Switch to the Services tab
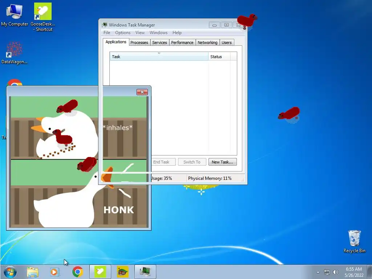The height and width of the screenshot is (279, 372). (159, 43)
